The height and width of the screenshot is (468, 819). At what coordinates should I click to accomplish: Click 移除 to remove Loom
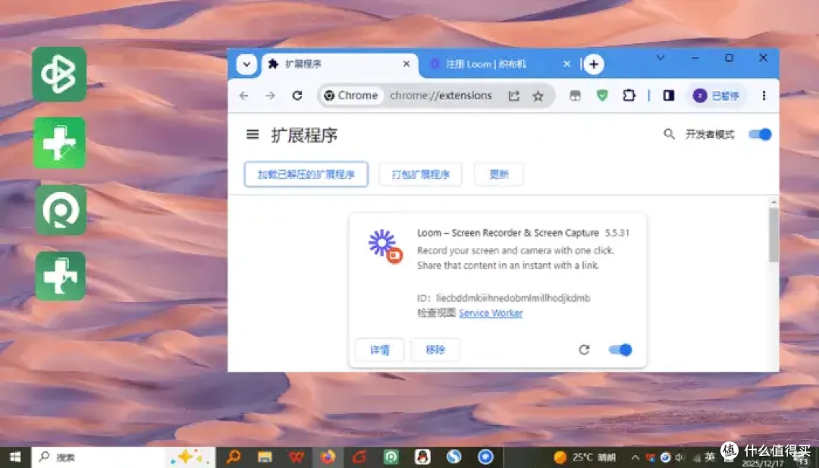[x=435, y=350]
